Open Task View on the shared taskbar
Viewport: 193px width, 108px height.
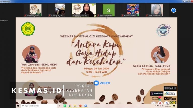[60, 106]
